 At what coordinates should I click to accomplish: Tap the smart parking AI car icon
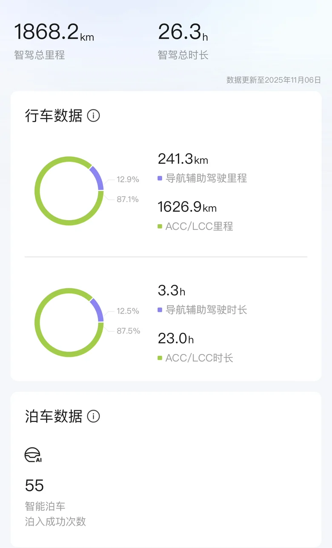click(x=33, y=455)
